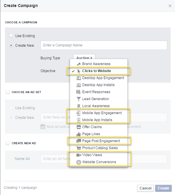Screen dimensions: 175x195
Task: Select the Use Existing campaign radio button
Action: point(11,36)
